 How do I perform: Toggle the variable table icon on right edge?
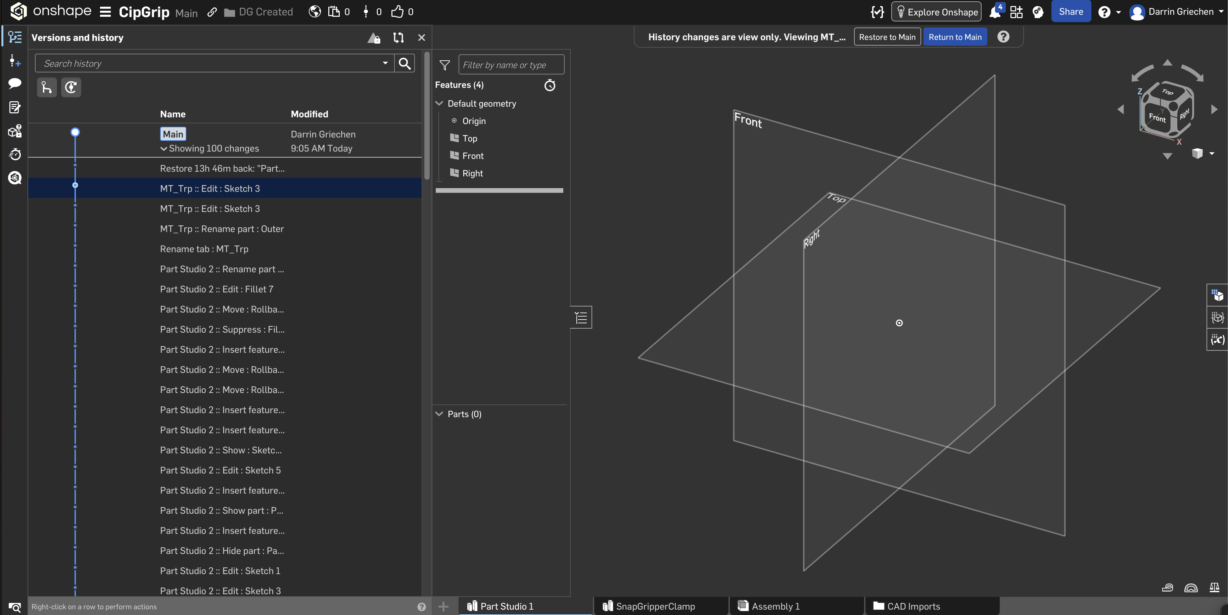click(1217, 340)
